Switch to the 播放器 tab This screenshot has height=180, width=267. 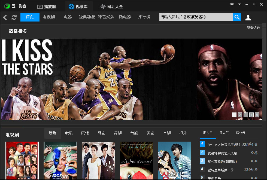47,7
